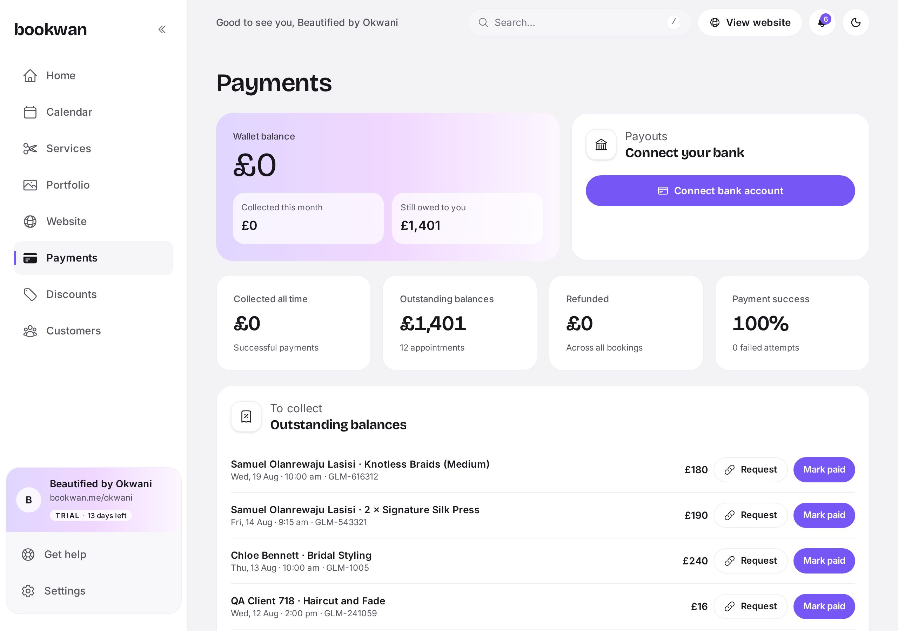Screen dimensions: 898x631
Task: Click the Website globe icon in sidebar
Action: [30, 221]
